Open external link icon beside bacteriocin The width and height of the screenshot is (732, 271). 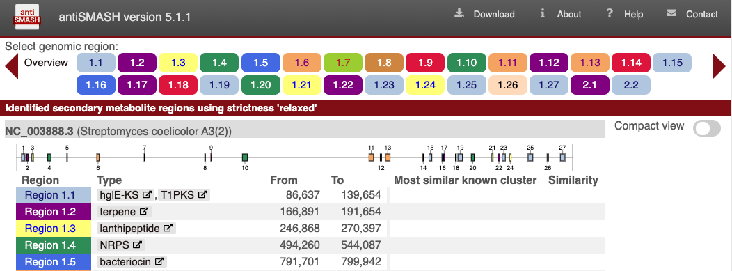(159, 262)
